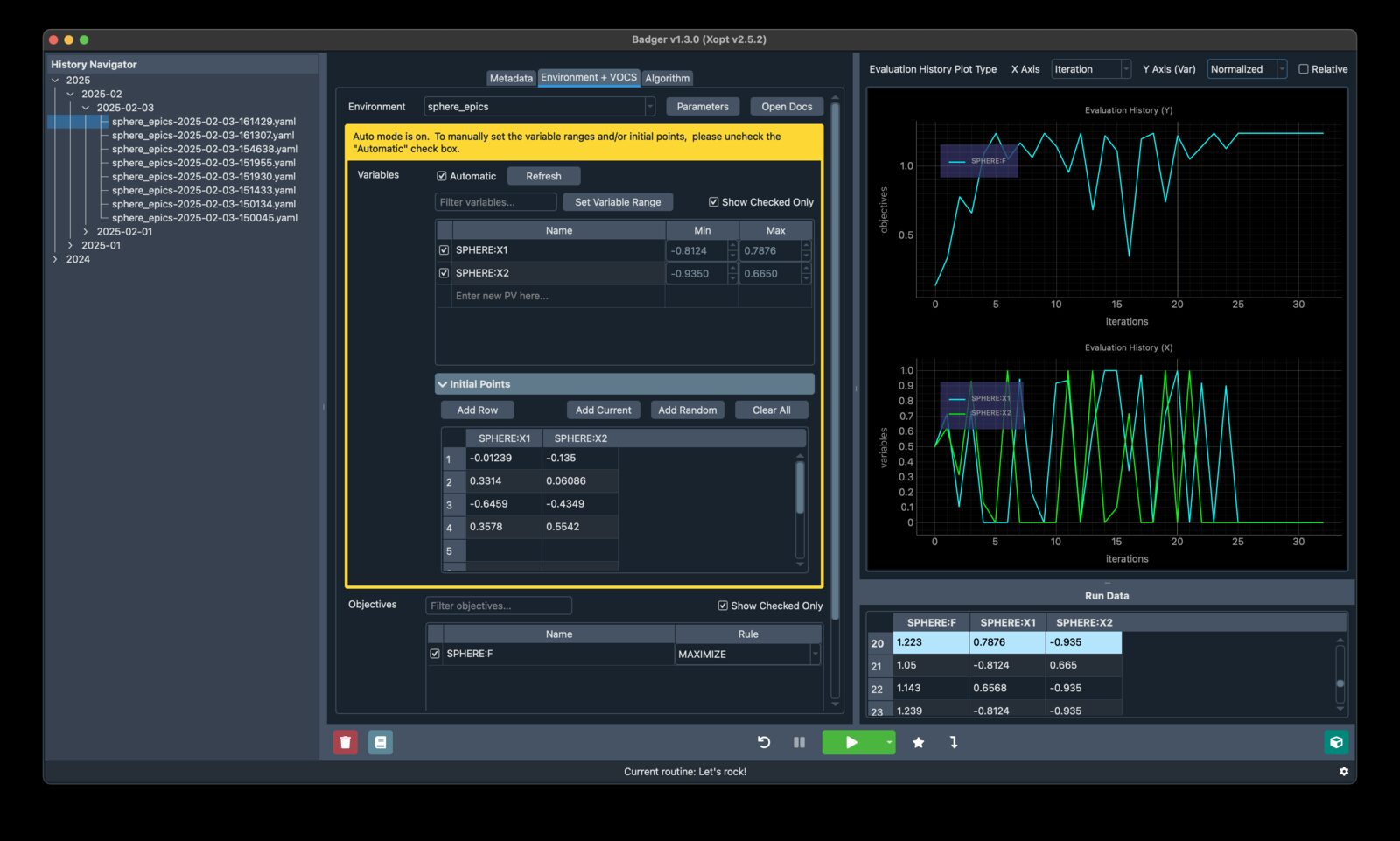Click the reset environment undo arrow icon
Image resolution: width=1400 pixels, height=841 pixels.
click(x=764, y=742)
